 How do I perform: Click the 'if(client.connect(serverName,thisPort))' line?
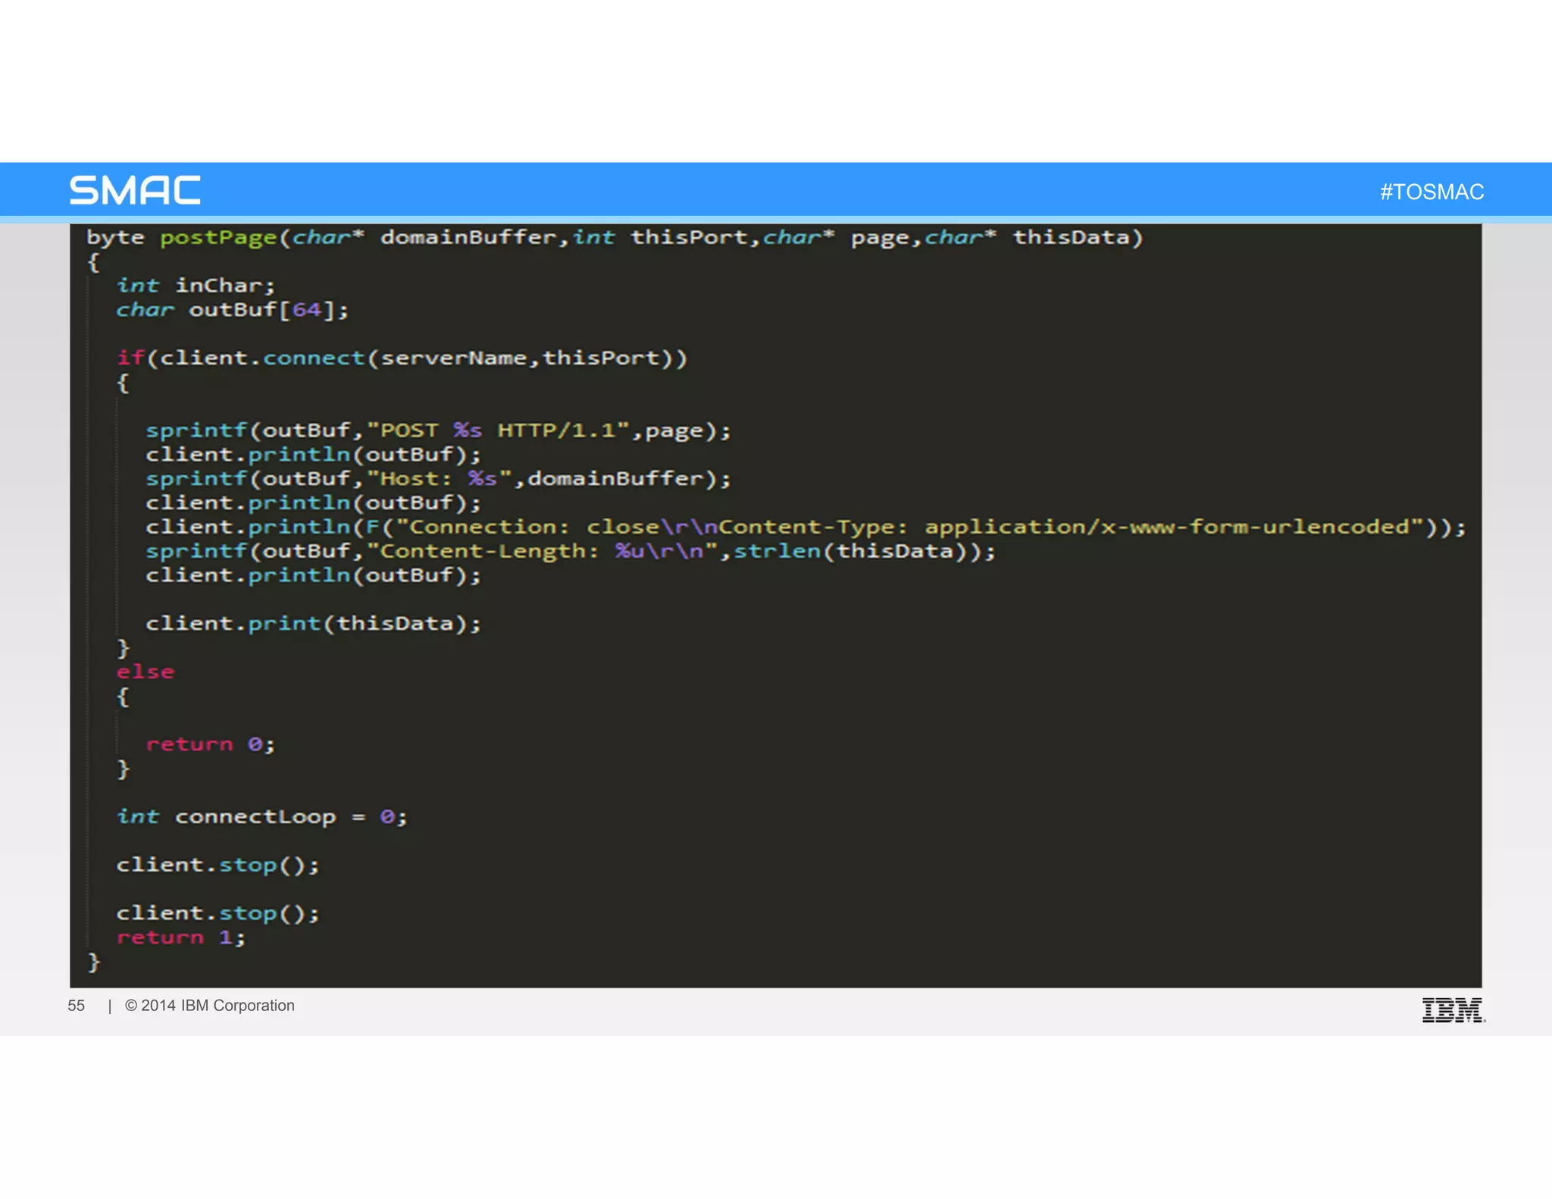pos(402,358)
